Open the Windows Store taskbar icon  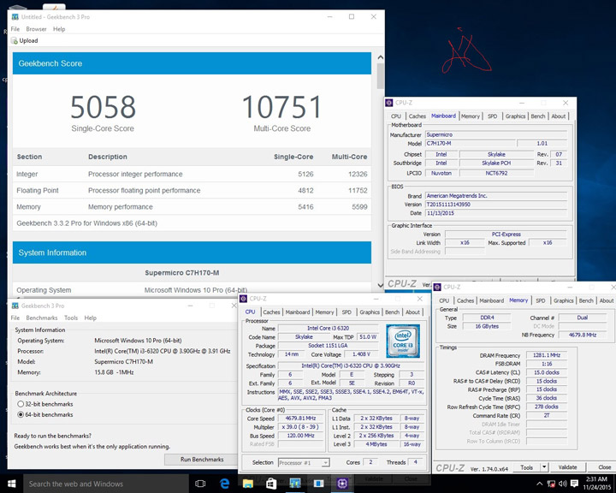[271, 484]
